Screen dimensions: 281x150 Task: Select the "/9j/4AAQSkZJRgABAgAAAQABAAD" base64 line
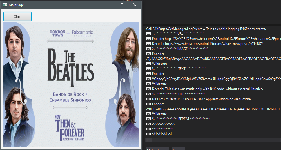[x=213, y=59]
